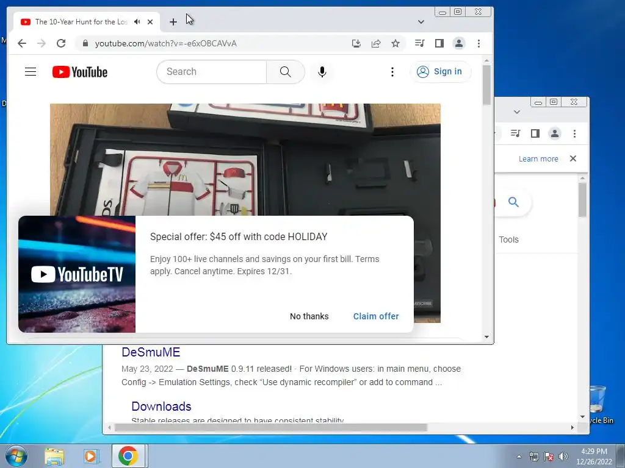This screenshot has width=625, height=468.
Task: Open Windows Explorer from taskbar
Action: point(54,456)
